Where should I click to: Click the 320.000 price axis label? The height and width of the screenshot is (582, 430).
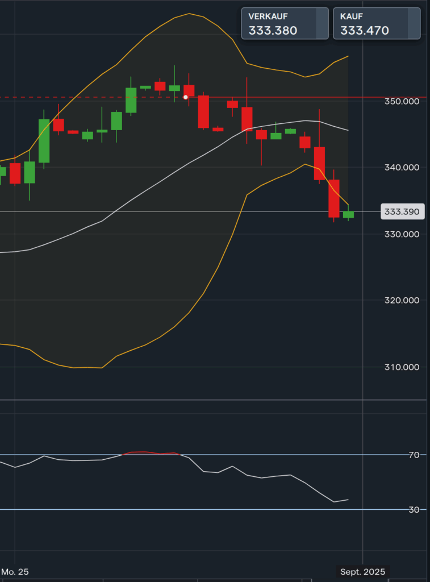tap(402, 300)
